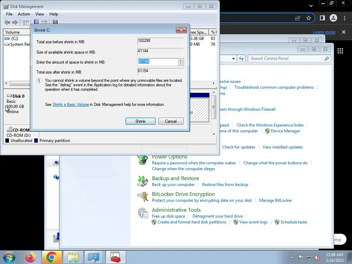The height and width of the screenshot is (264, 352).
Task: Open File Explorer from the taskbar
Action: tap(73, 257)
